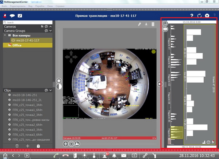Image resolution: width=219 pixels, height=159 pixels.
Task: Select clip ПТК_с25_точка1_6Мп
Action: [x=27, y=110]
